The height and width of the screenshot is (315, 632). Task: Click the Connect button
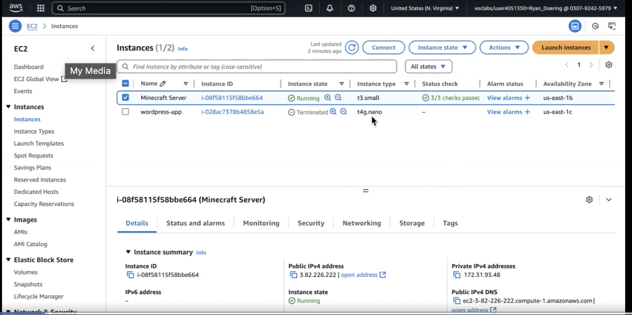coord(383,47)
